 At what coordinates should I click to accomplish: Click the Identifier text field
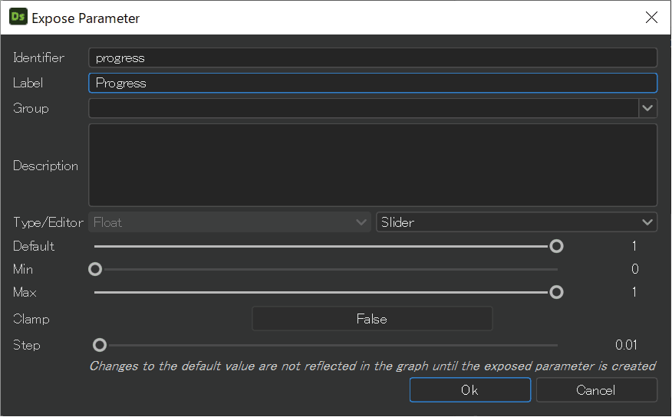[372, 57]
